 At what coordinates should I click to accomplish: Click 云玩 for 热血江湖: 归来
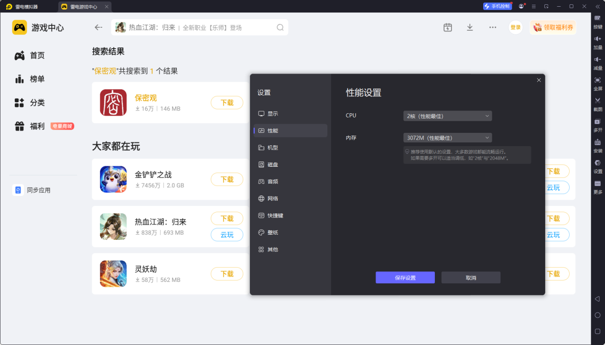click(227, 235)
